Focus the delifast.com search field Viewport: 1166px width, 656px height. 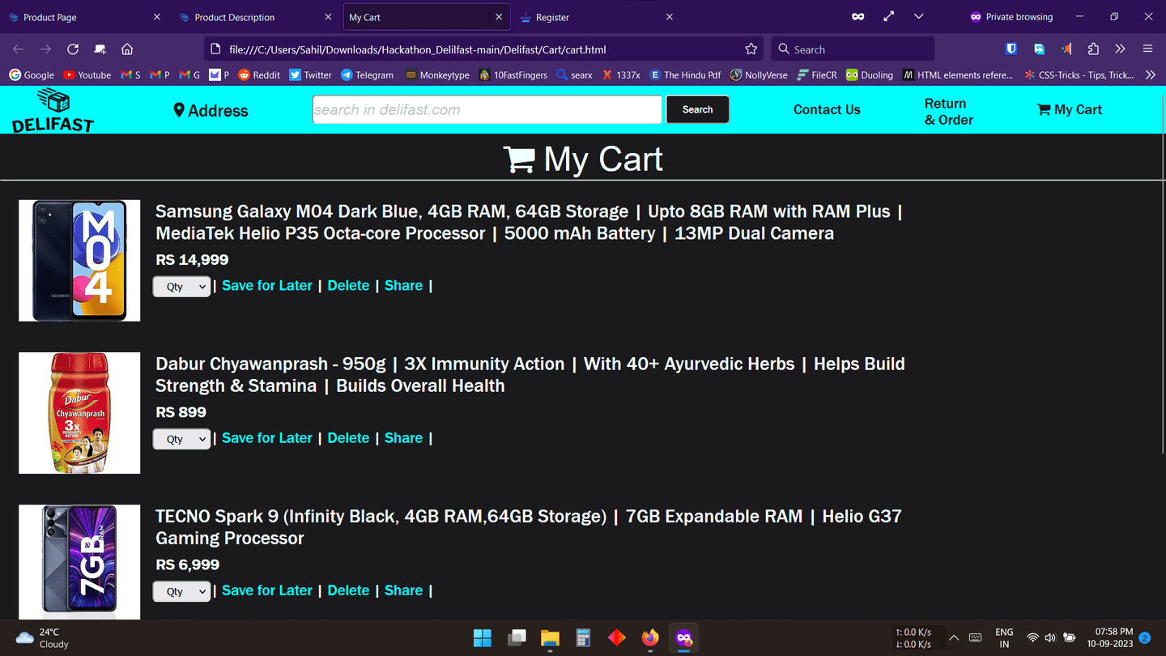pyautogui.click(x=487, y=109)
